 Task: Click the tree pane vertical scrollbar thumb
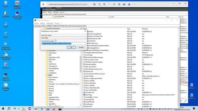[x=80, y=64]
